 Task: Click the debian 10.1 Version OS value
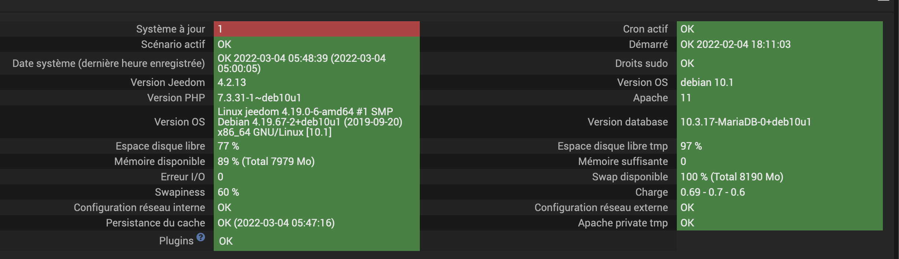click(780, 82)
